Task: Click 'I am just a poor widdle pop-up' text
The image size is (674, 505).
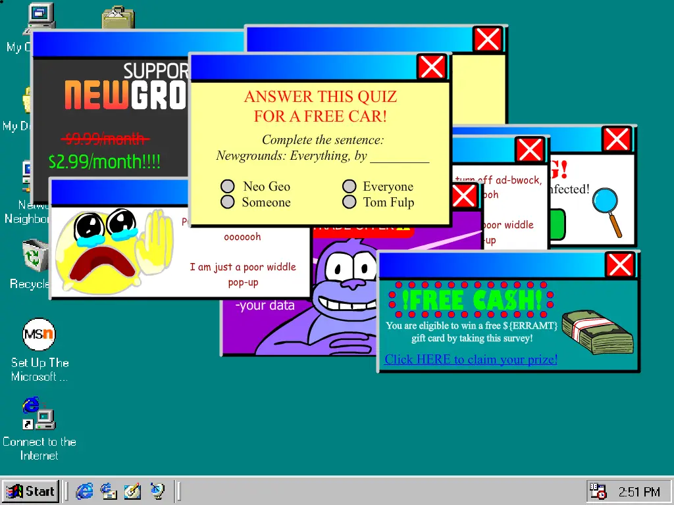Action: (x=243, y=274)
